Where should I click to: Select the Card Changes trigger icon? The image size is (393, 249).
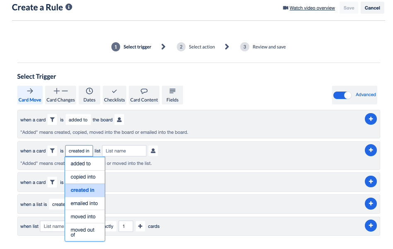[x=60, y=95]
